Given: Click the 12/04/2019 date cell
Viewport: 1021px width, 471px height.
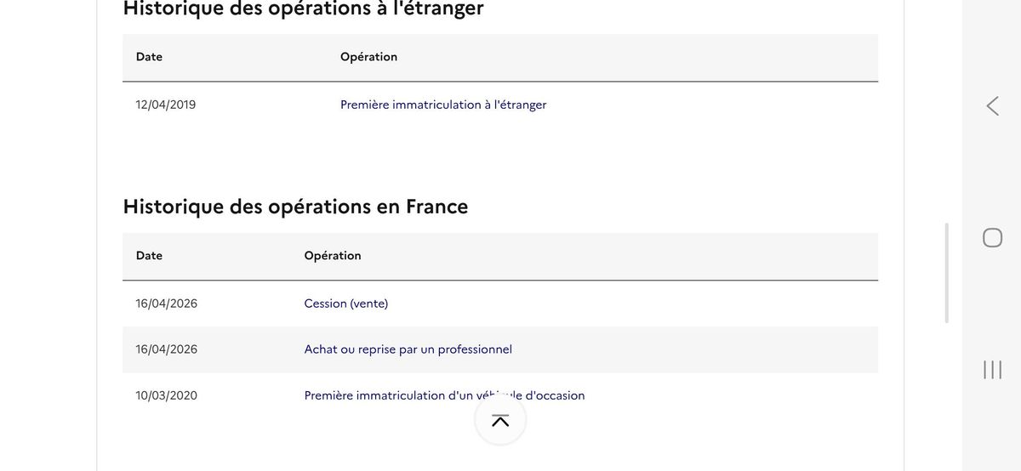Looking at the screenshot, I should pos(166,105).
